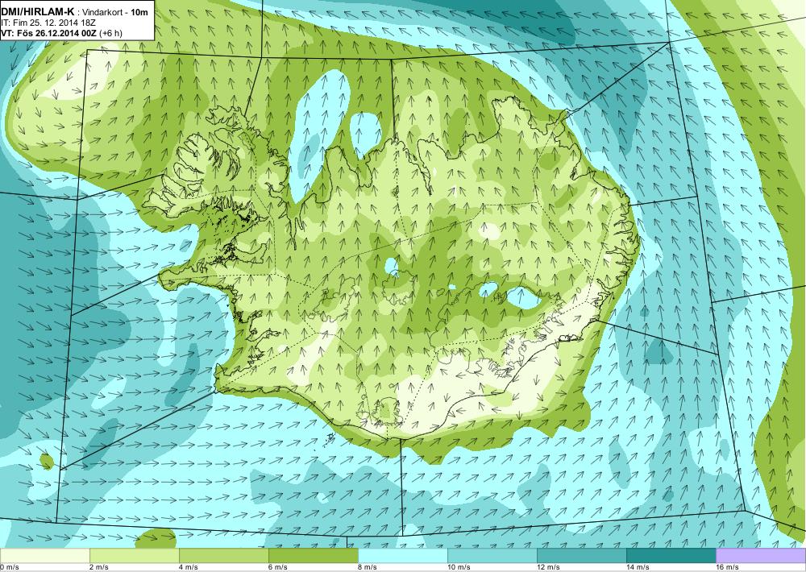This screenshot has height=572, width=806.
Task: Click the 0–2 m/s pale legend swatch
Action: [x=44, y=556]
